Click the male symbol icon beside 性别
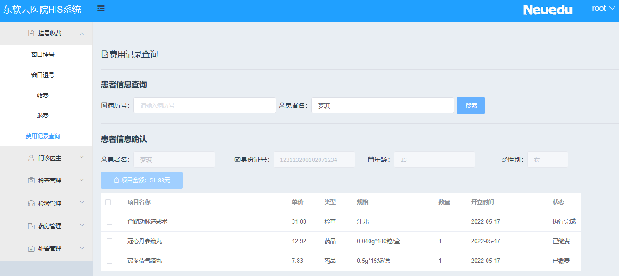The image size is (619, 276). coord(504,160)
